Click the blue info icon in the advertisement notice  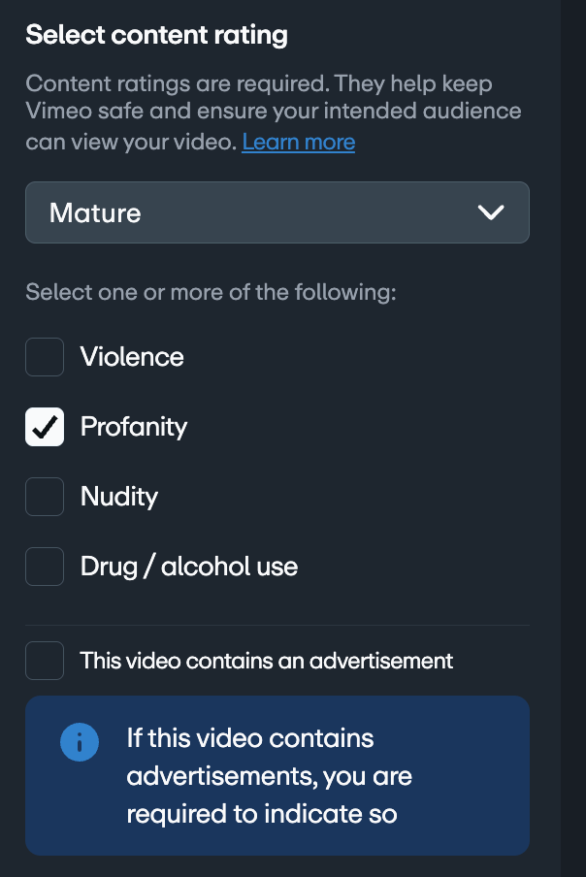coord(80,743)
